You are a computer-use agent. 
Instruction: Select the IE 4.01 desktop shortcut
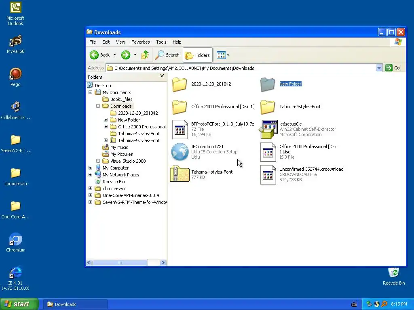point(15,278)
